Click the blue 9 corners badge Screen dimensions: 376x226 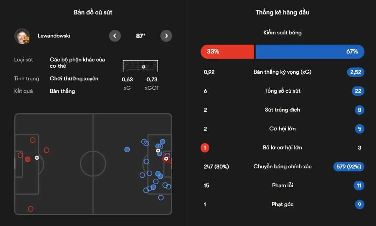tap(359, 204)
